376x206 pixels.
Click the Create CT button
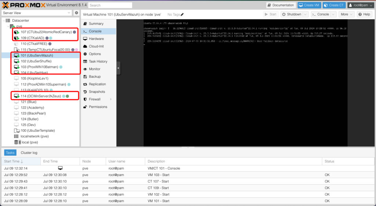click(334, 5)
